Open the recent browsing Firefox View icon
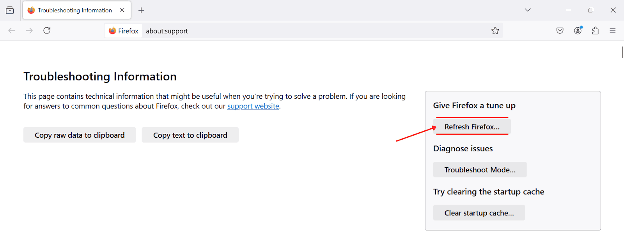The height and width of the screenshot is (247, 624). [x=10, y=10]
